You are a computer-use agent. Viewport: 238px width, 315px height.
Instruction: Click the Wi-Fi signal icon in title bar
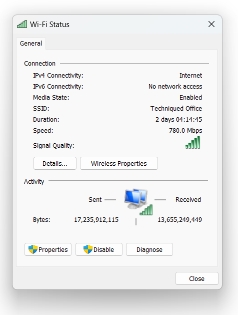pyautogui.click(x=22, y=24)
